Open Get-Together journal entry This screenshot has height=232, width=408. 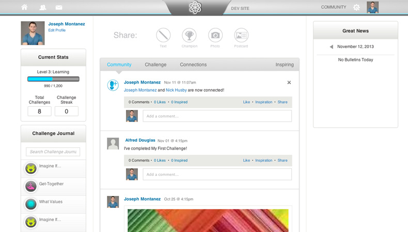(x=53, y=187)
